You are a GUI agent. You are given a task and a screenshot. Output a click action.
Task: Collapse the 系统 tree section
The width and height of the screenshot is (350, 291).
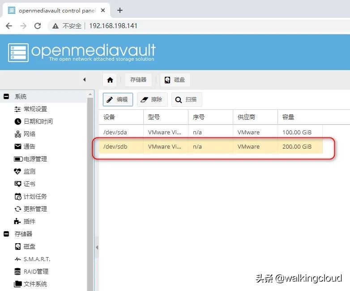point(6,96)
